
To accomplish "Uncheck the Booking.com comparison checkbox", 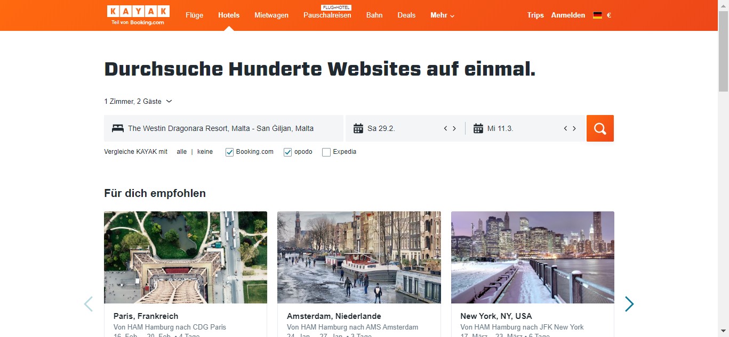I will (x=230, y=152).
